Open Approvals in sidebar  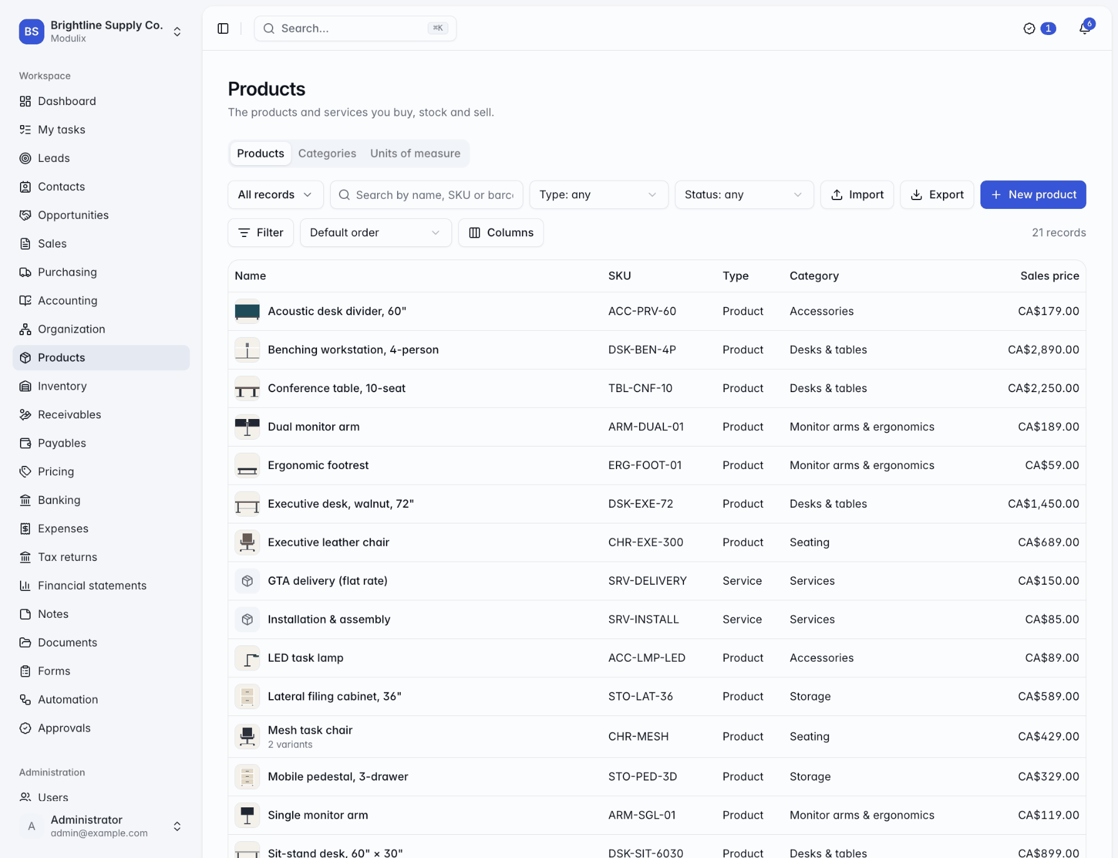coord(101,728)
